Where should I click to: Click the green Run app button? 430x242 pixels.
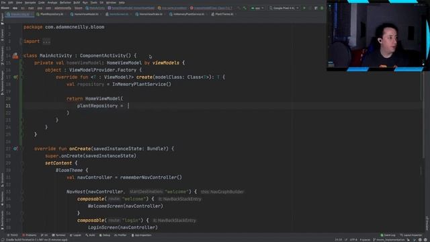point(304,8)
